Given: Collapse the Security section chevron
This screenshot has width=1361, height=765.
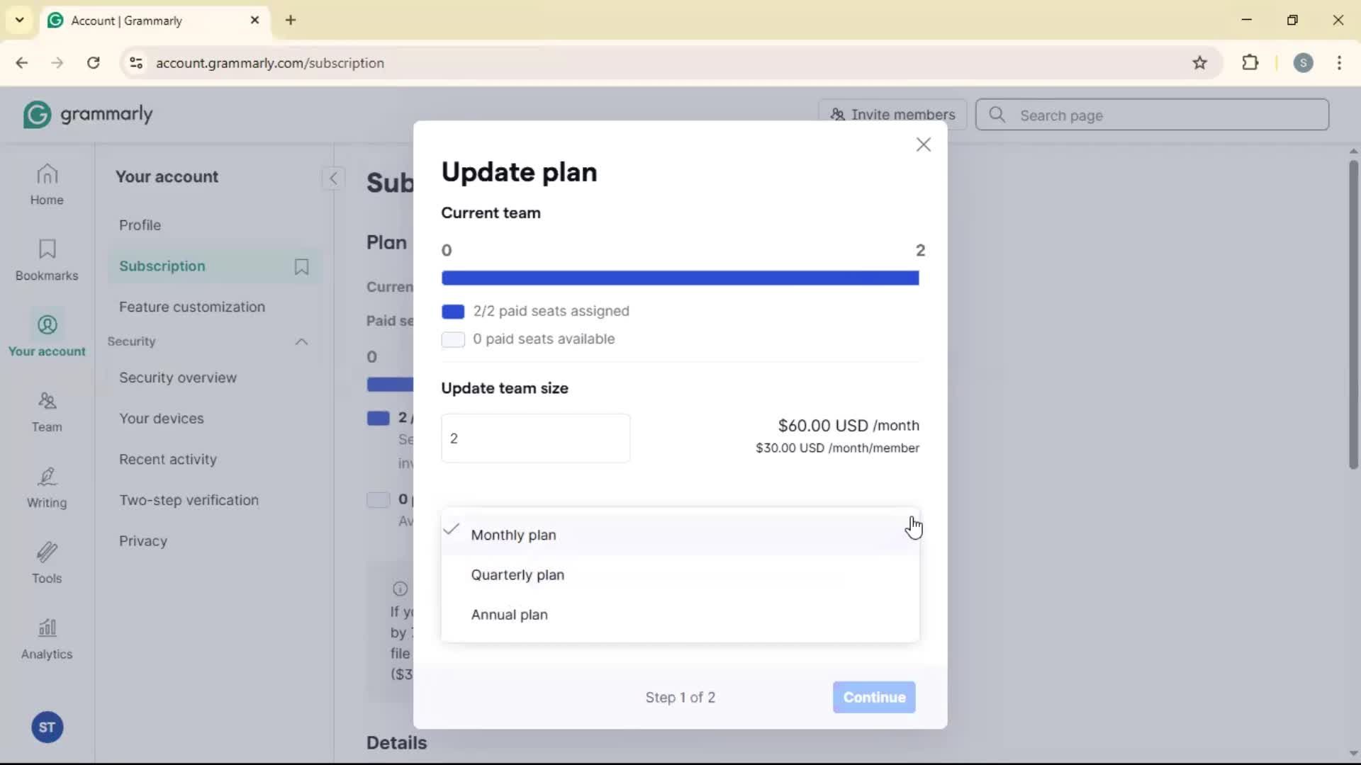Looking at the screenshot, I should tap(301, 342).
